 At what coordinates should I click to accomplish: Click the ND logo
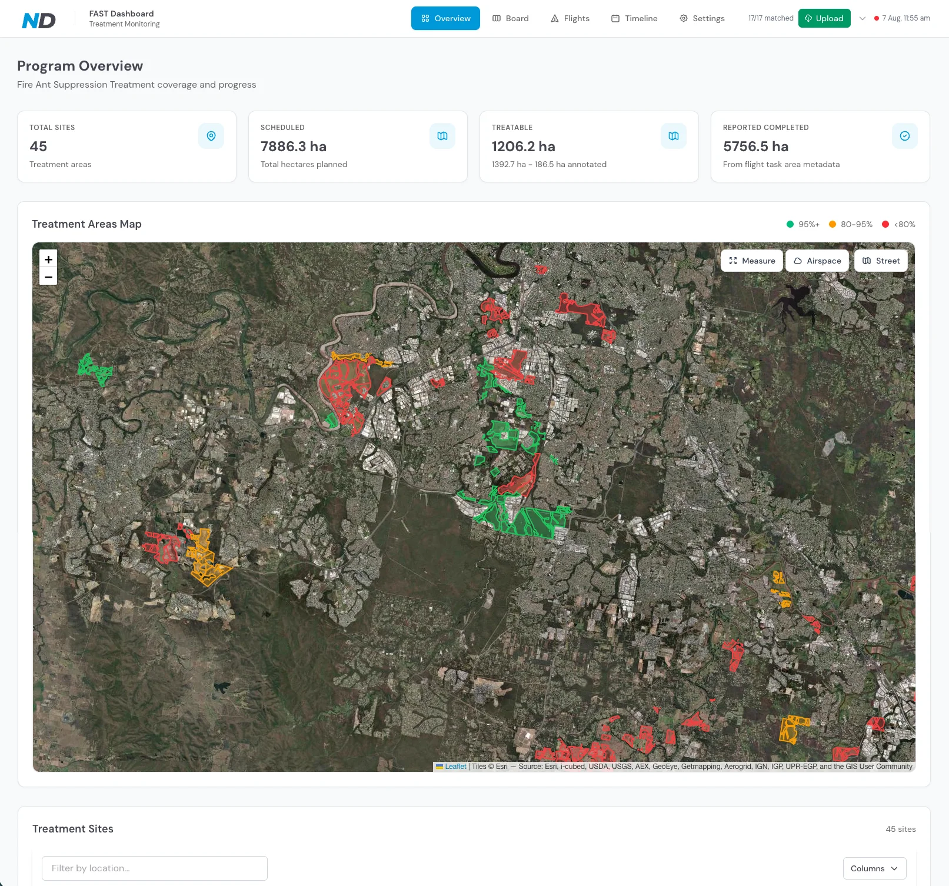39,21
